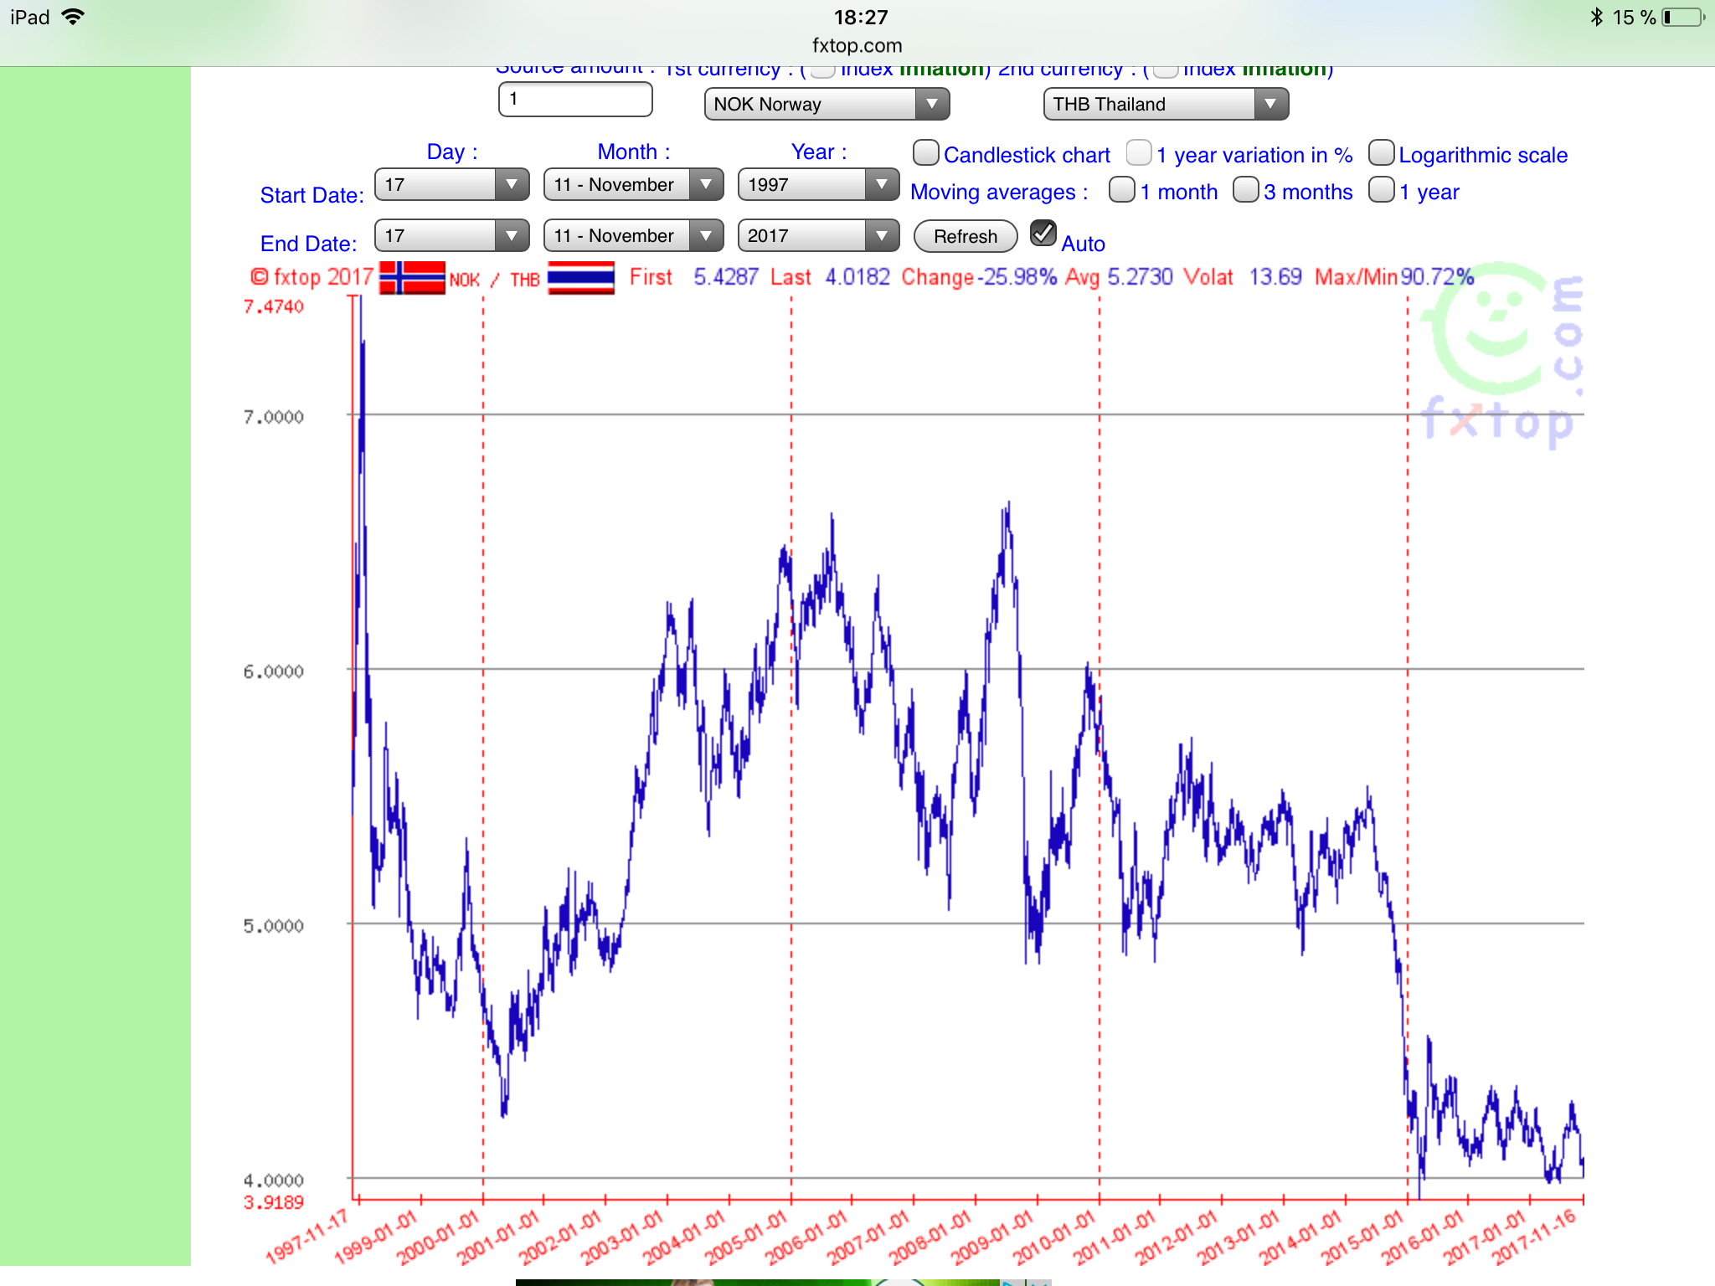Open the NOK Norway currency dropdown
This screenshot has height=1286, width=1715.
pyautogui.click(x=827, y=104)
